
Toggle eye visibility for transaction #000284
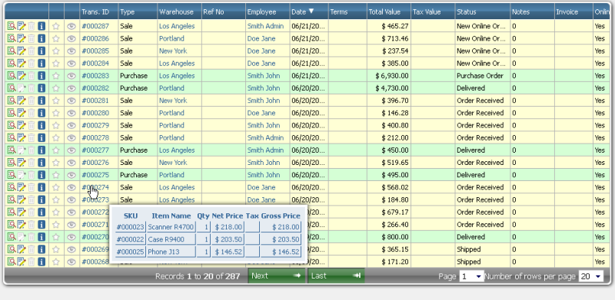pyautogui.click(x=71, y=64)
